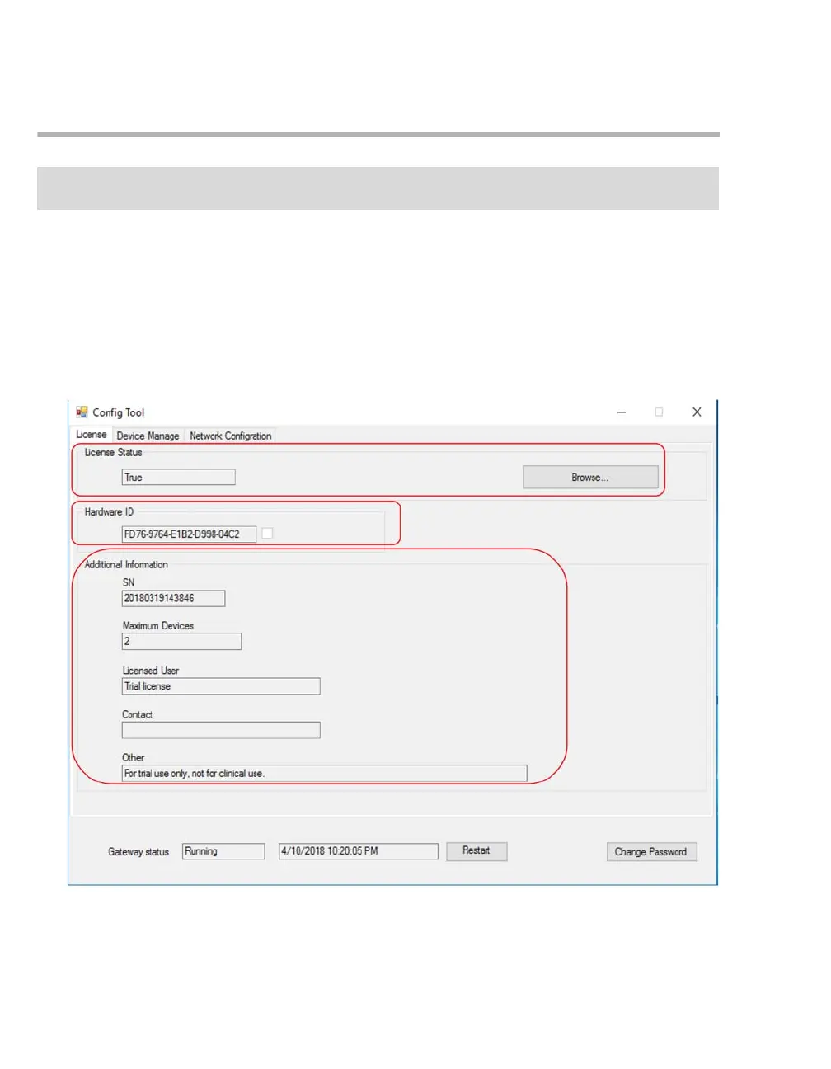This screenshot has height=1069, width=831.
Task: Click the Change Password button
Action: (x=651, y=851)
